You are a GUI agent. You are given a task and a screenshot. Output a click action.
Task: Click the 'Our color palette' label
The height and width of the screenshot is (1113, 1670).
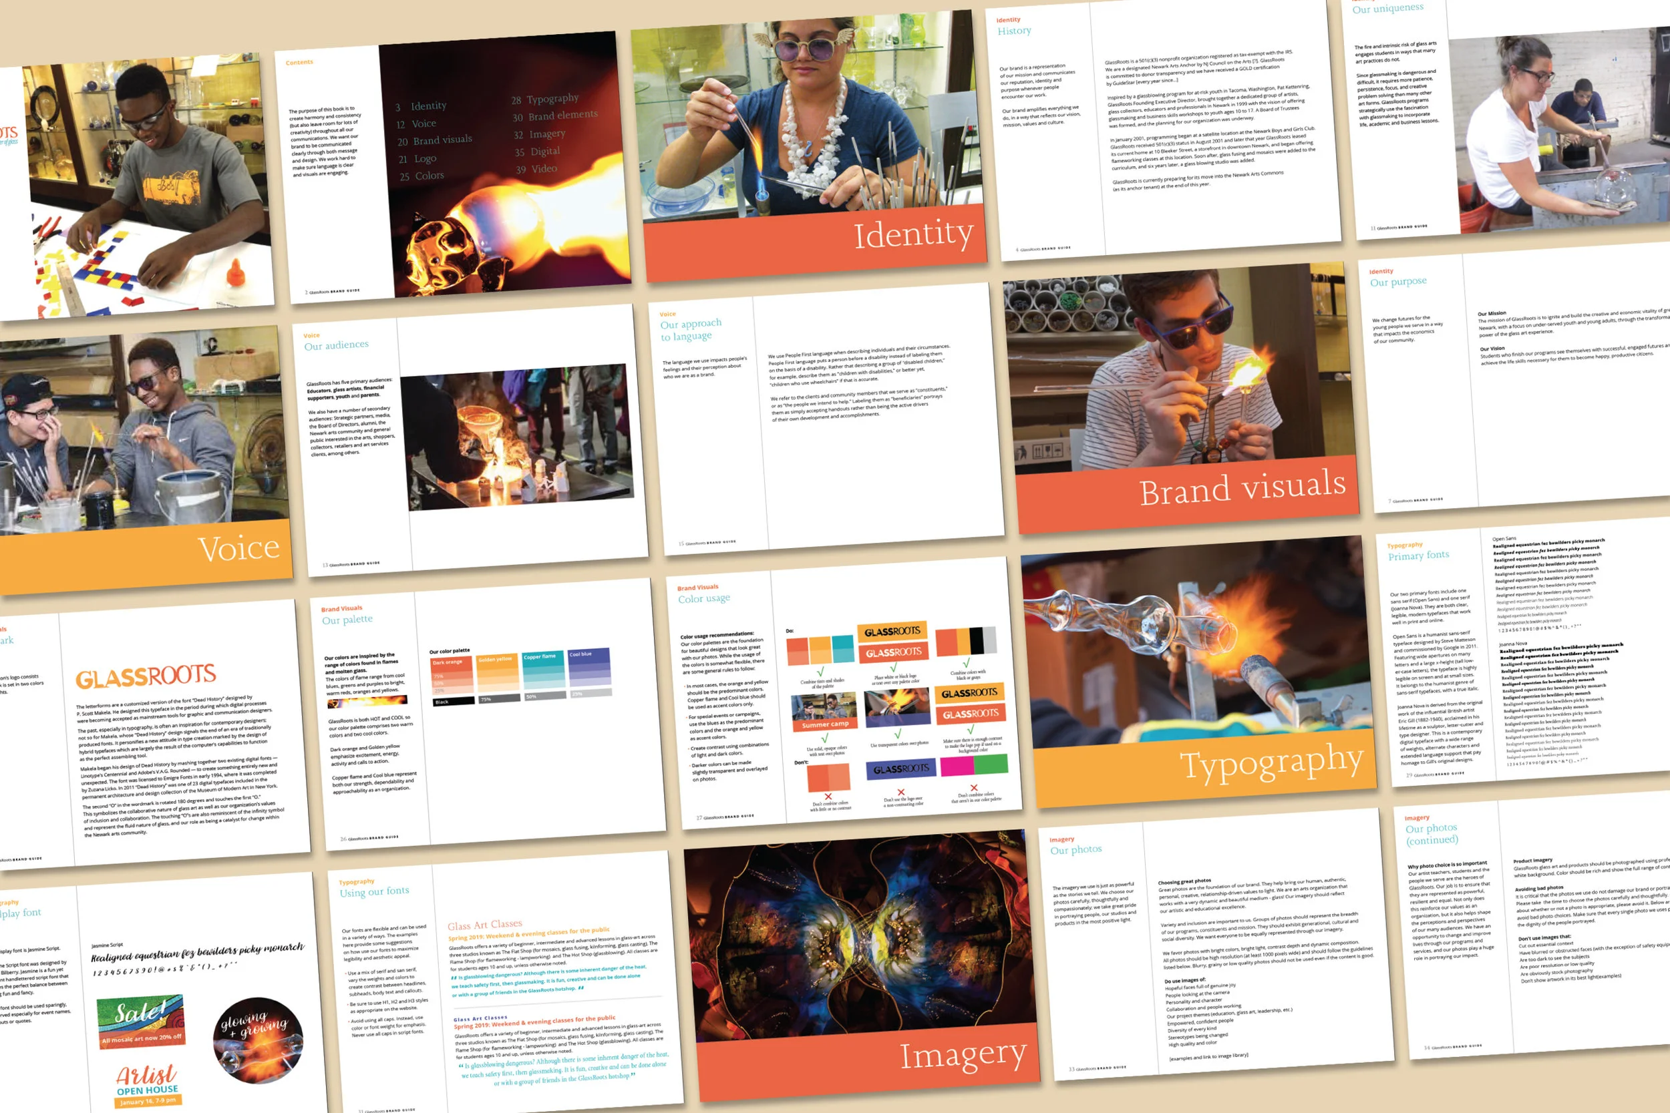coord(449,650)
